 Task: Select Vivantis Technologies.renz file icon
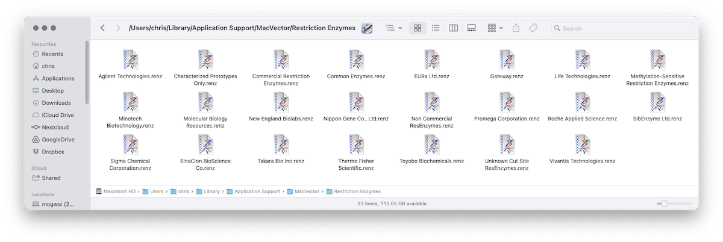(582, 144)
